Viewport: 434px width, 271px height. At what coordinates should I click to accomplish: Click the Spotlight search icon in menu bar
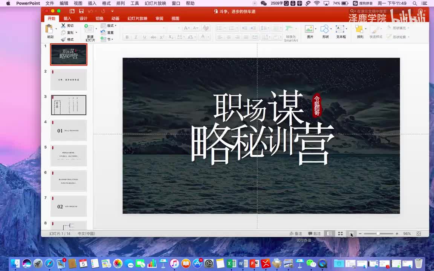(415, 3)
